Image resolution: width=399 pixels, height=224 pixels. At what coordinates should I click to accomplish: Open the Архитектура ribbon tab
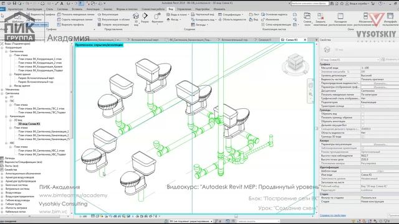click(15, 9)
